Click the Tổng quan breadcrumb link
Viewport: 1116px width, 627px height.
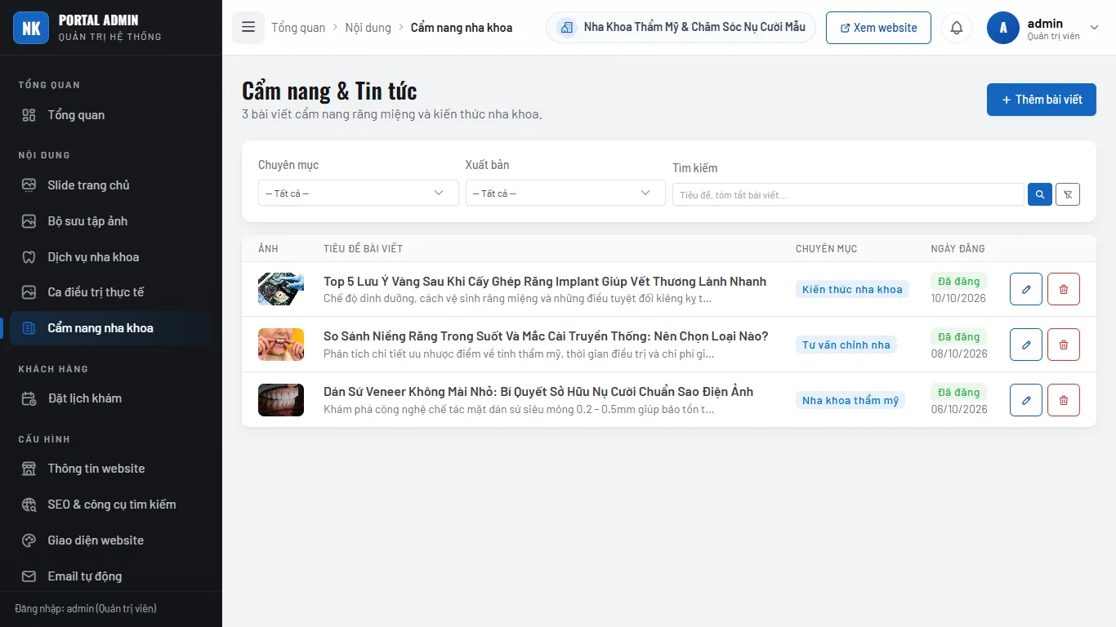(298, 28)
